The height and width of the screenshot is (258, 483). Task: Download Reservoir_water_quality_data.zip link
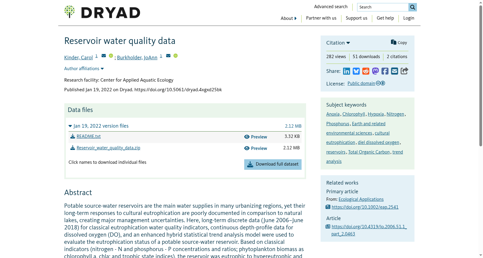[x=108, y=148]
